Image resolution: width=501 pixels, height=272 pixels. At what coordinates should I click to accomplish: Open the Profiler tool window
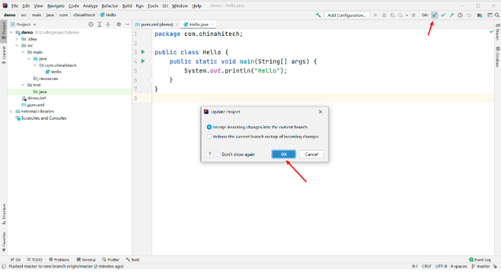click(x=110, y=259)
